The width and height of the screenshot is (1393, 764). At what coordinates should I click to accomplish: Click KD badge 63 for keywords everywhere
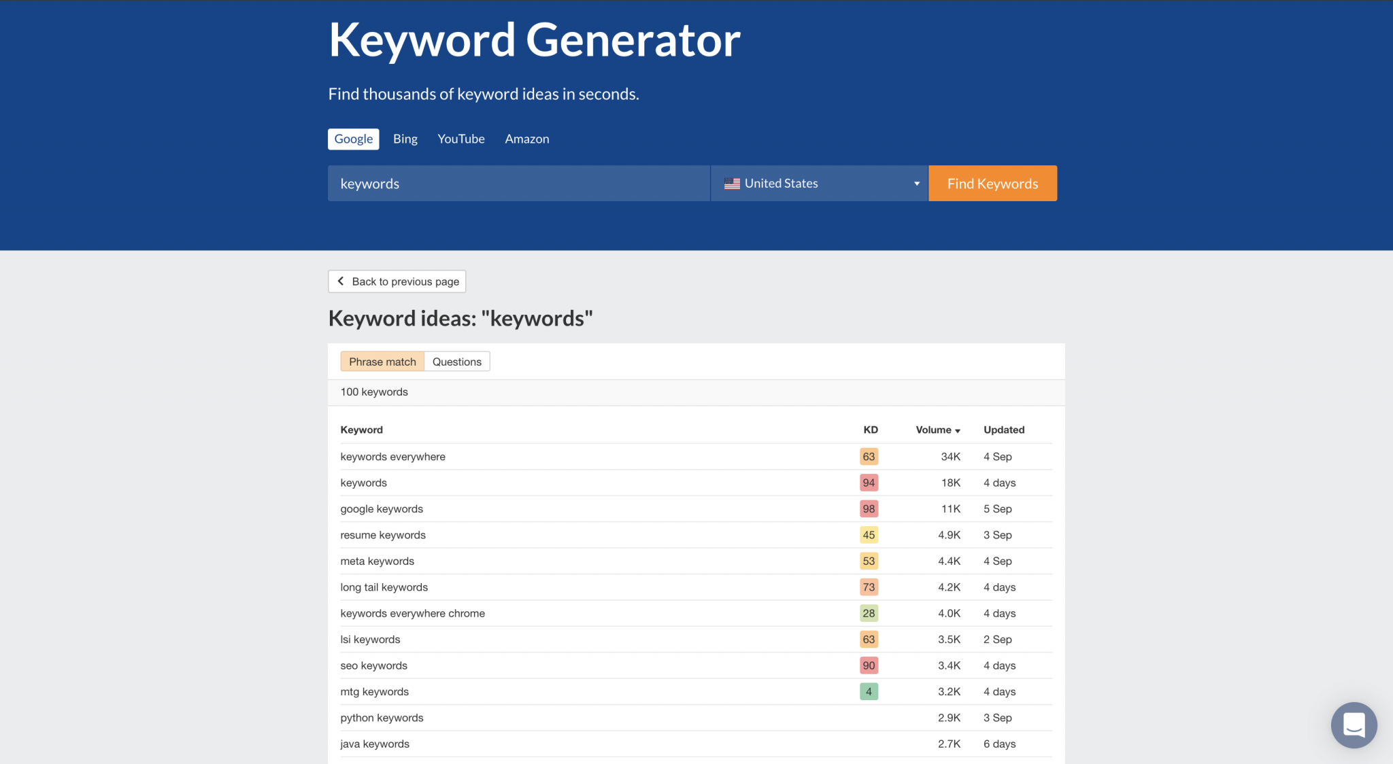point(869,457)
